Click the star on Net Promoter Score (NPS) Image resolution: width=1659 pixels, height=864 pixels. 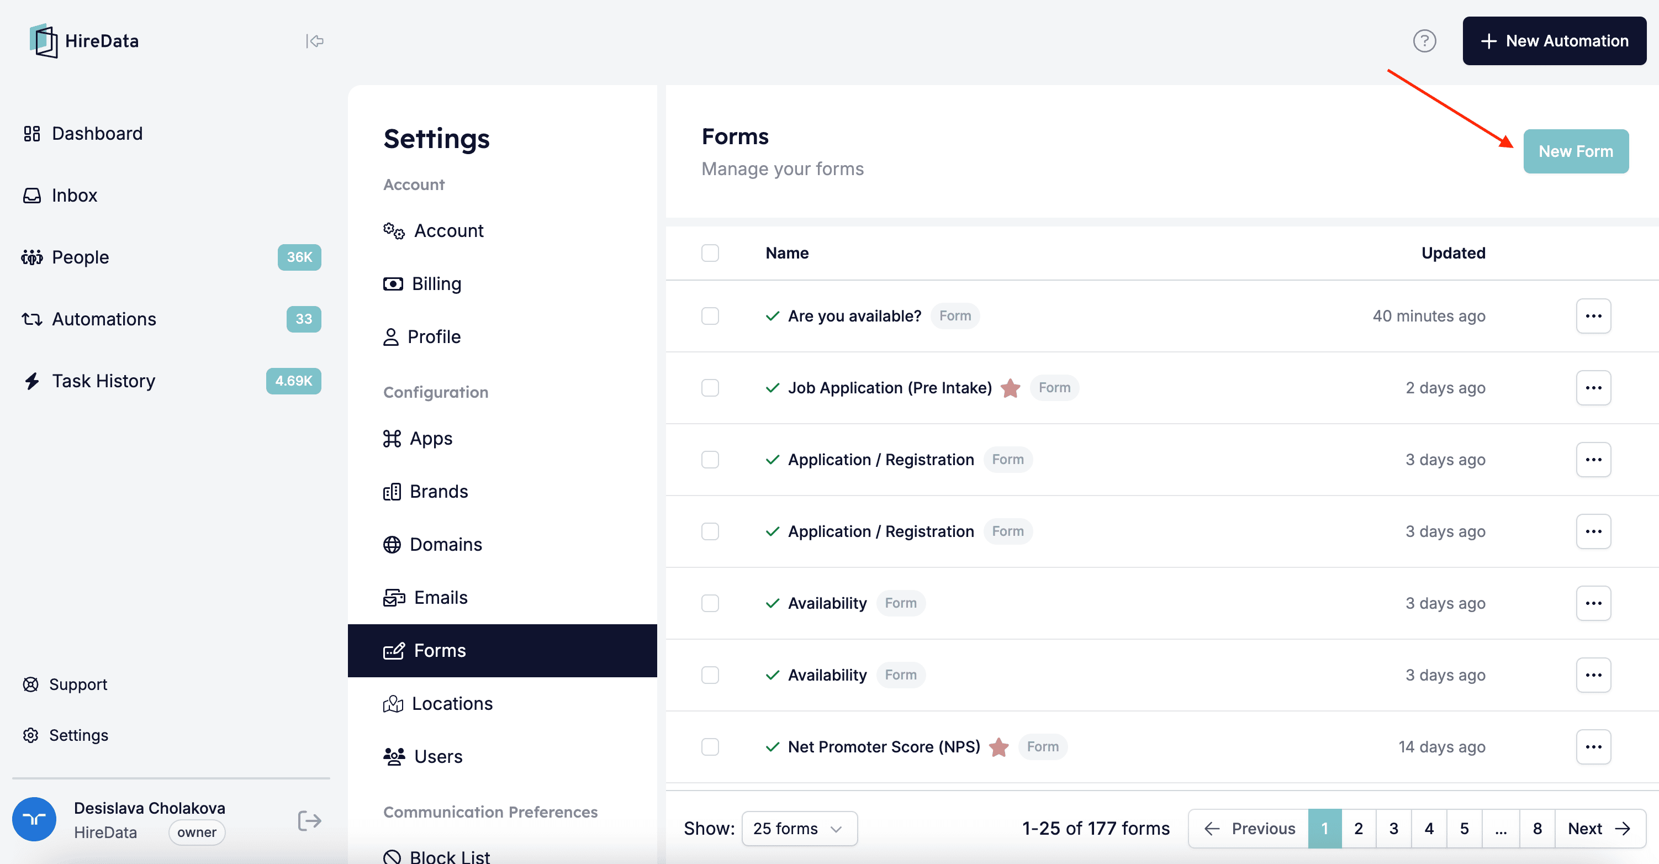coord(998,747)
